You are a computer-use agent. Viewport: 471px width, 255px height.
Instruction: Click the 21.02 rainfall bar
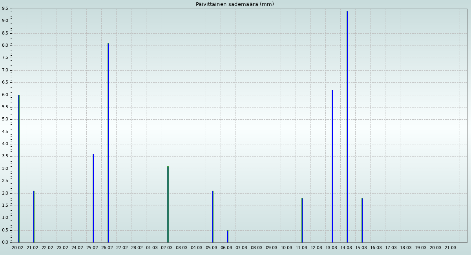pyautogui.click(x=34, y=217)
